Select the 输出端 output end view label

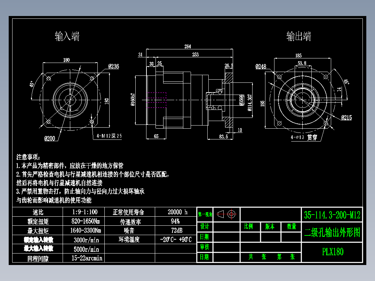(x=298, y=35)
